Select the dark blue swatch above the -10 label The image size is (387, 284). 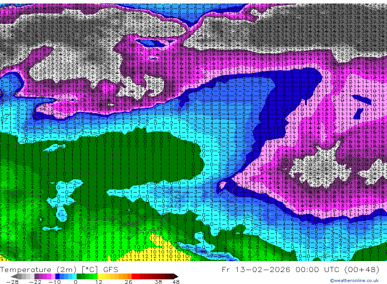click(57, 277)
